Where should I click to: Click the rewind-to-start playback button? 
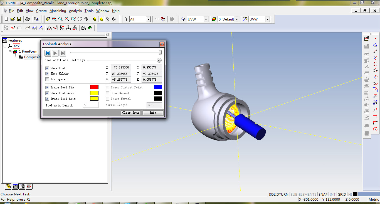click(x=48, y=53)
